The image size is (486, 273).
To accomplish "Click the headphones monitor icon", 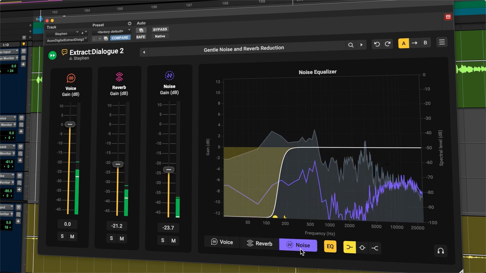I will 440,251.
